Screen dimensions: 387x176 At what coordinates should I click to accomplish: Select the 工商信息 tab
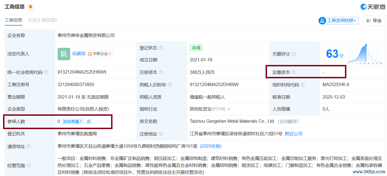[x=13, y=20]
